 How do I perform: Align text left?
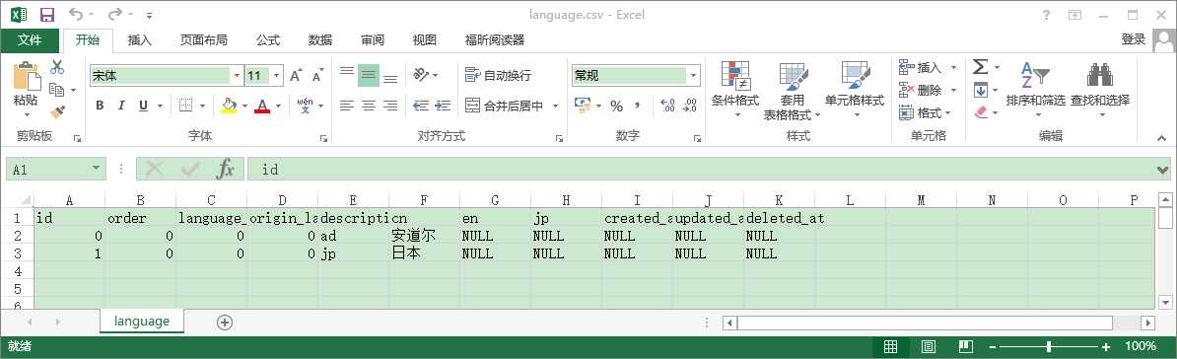pos(347,106)
